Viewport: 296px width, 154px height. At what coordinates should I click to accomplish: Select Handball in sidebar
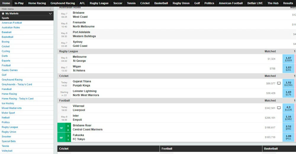tap(7, 89)
